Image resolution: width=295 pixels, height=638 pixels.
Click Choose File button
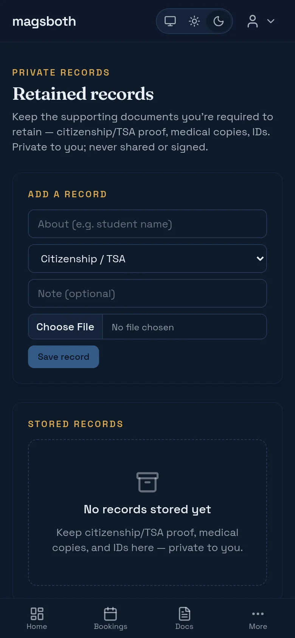(x=65, y=327)
